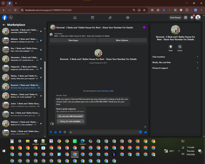205x164 pixels.
Task: Open the account profile avatar menu
Action: [198, 18]
